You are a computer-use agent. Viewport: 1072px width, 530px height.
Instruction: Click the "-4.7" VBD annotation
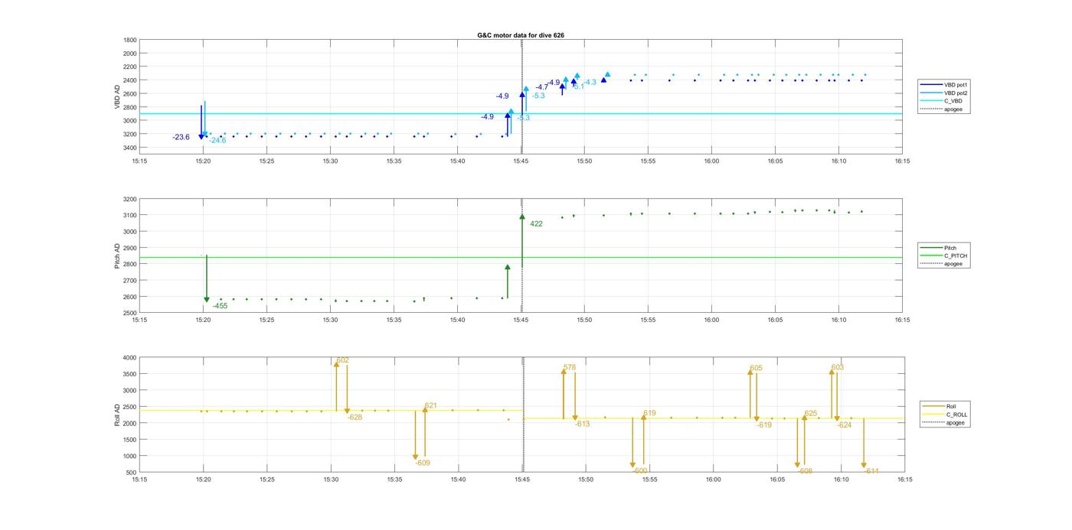[x=541, y=87]
